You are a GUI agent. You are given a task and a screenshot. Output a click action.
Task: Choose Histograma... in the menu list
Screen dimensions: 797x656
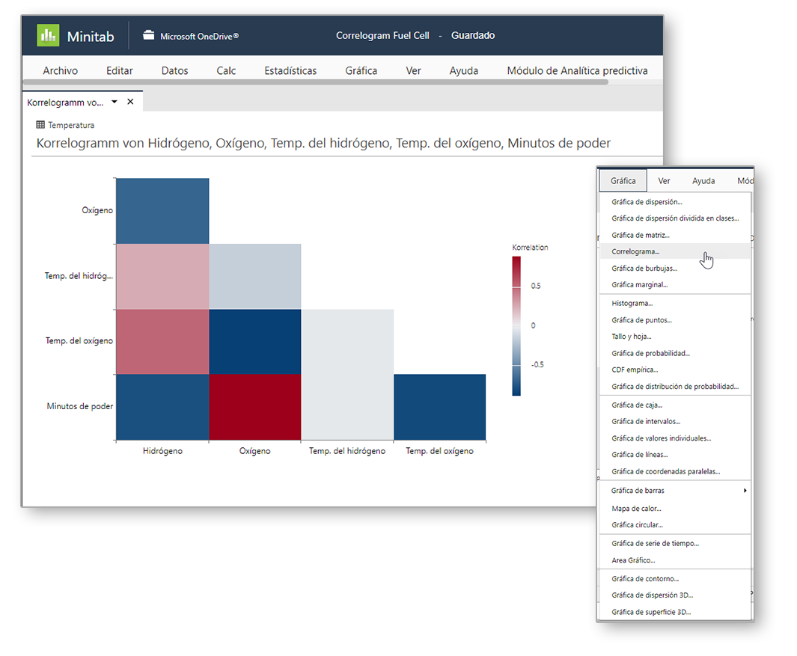[x=632, y=303]
